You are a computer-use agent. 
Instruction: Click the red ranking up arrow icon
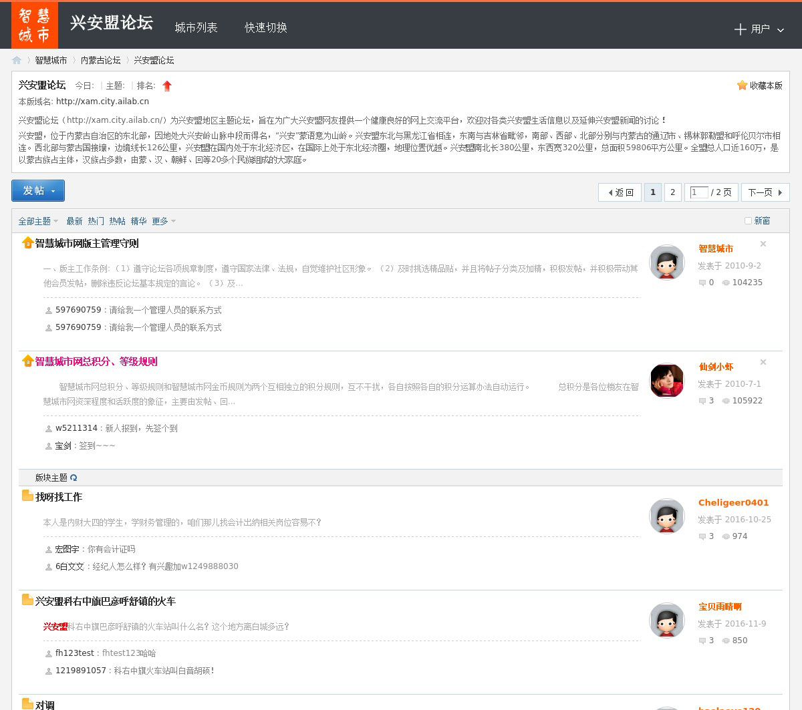coord(167,85)
